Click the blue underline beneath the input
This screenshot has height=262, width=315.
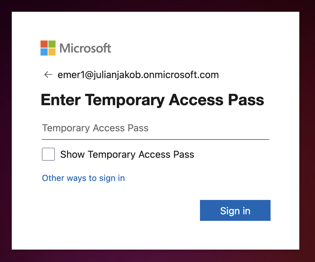point(156,139)
